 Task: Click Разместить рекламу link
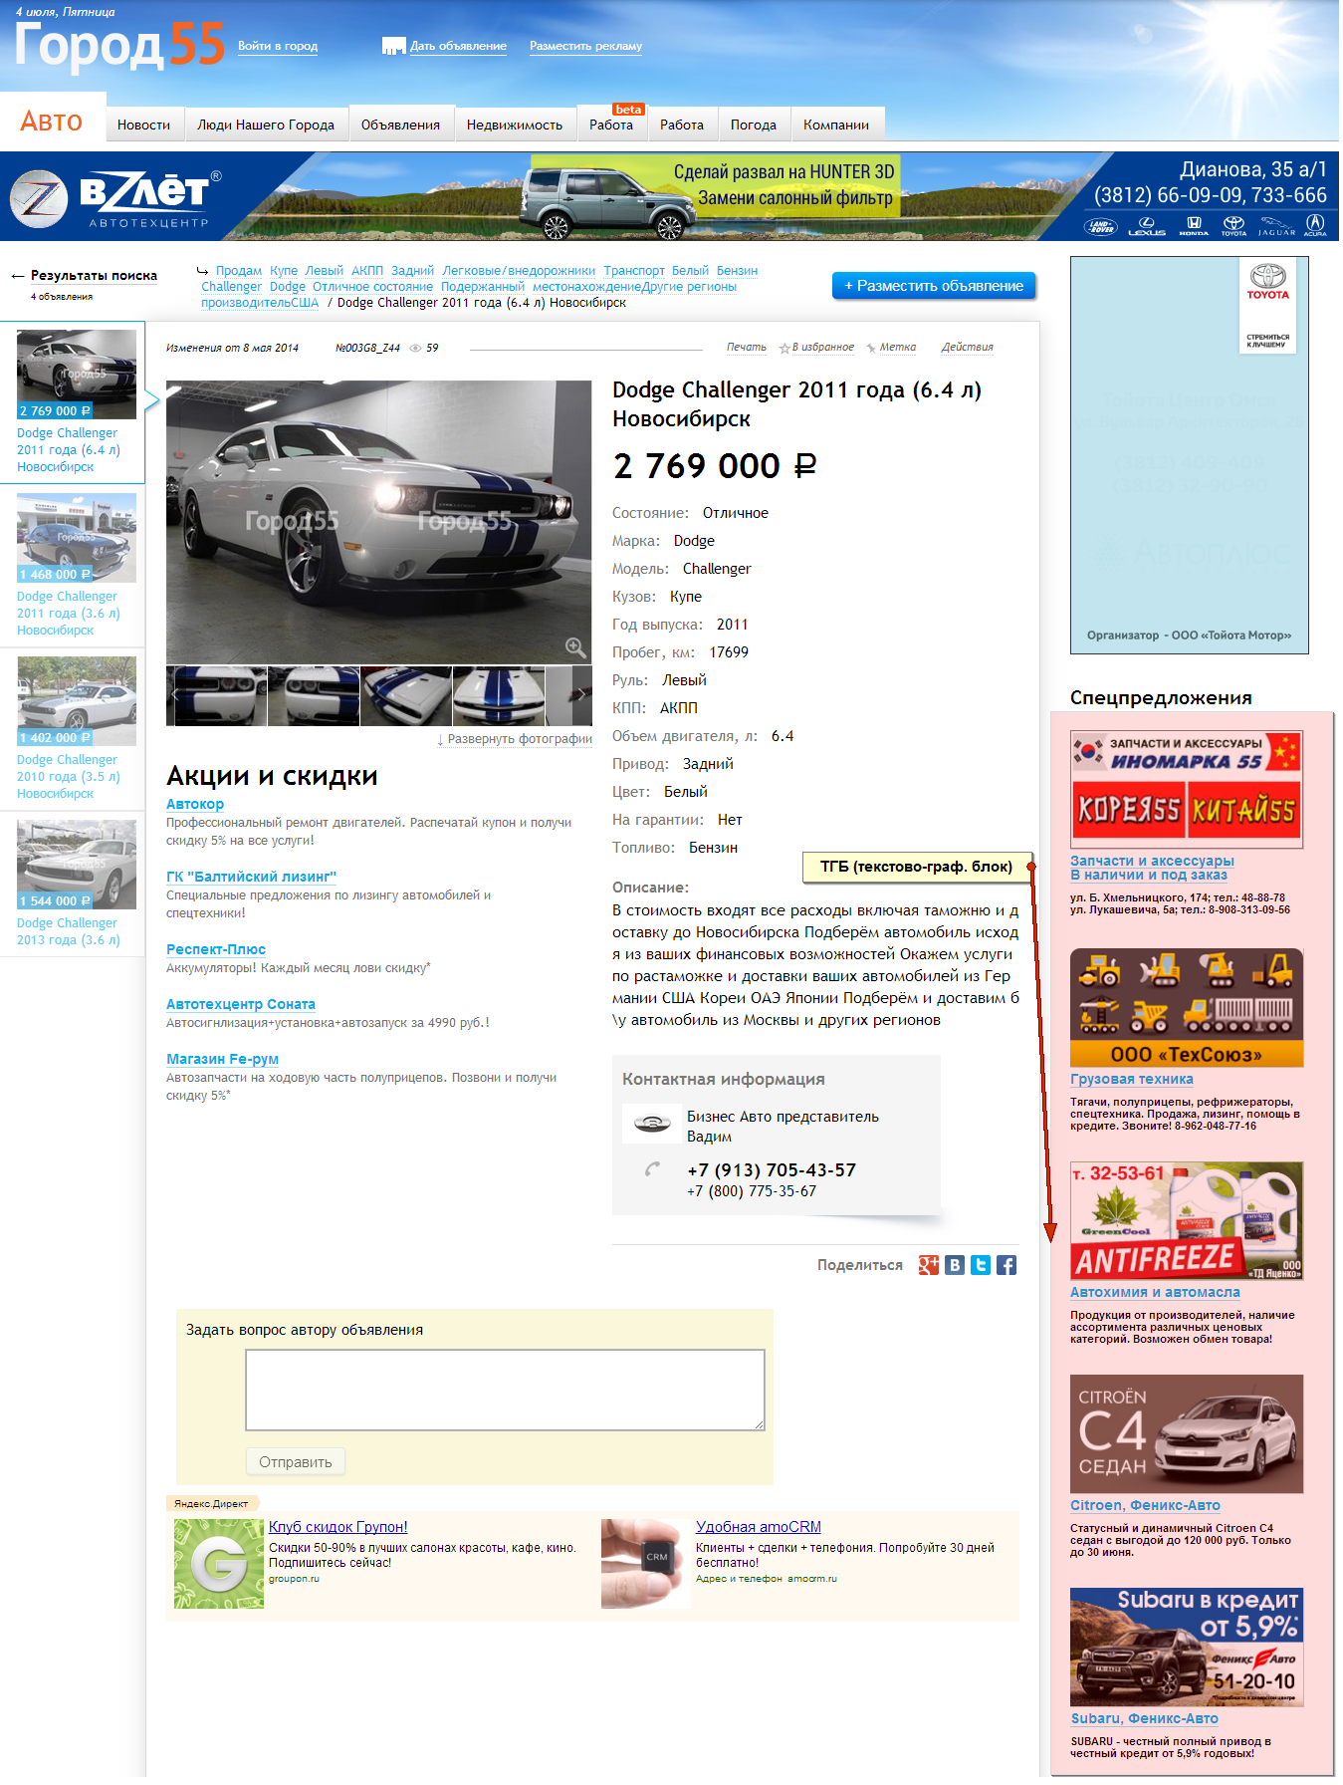click(585, 46)
